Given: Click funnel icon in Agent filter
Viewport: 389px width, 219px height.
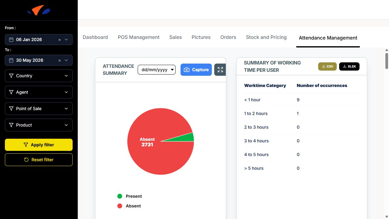Looking at the screenshot, I should click(11, 92).
